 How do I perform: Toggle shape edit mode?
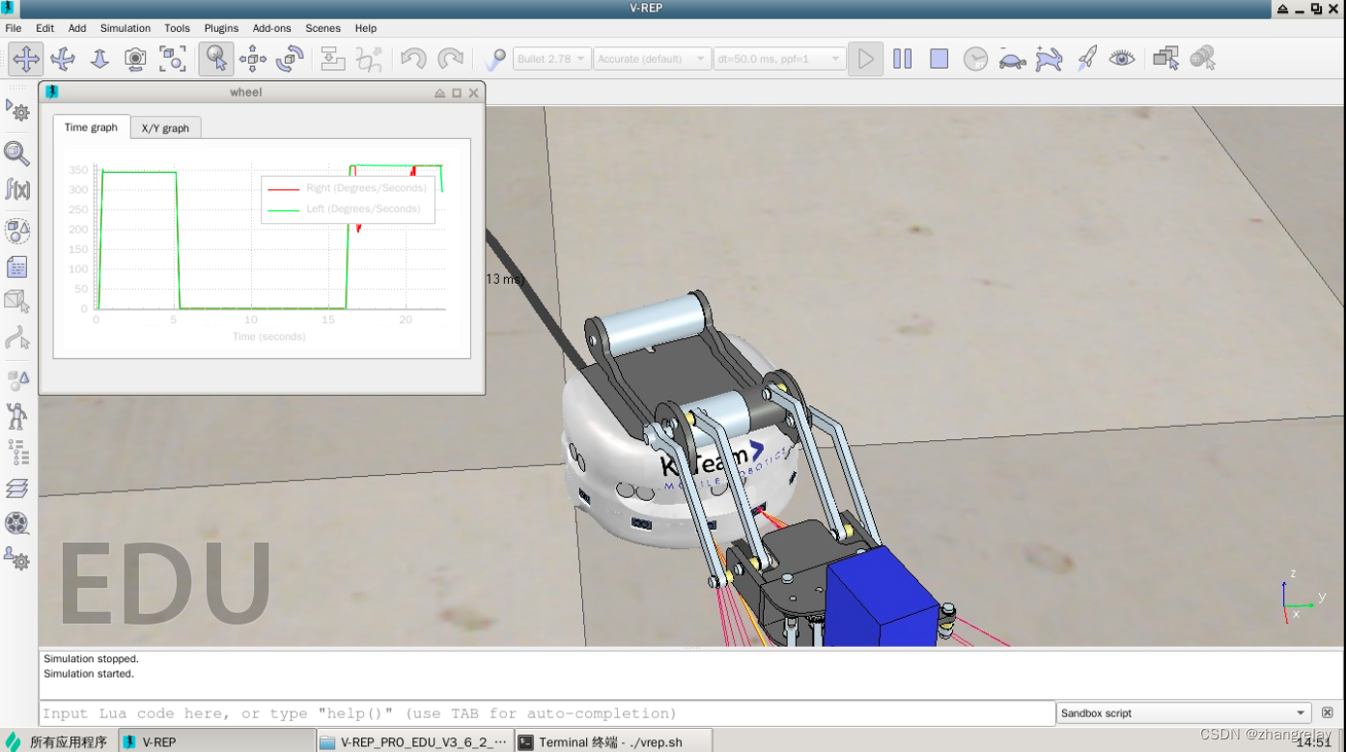tap(17, 302)
